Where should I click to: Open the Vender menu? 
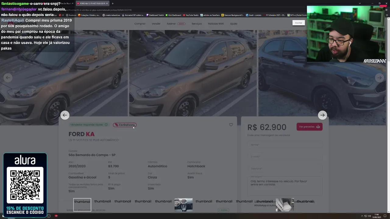[x=156, y=24]
